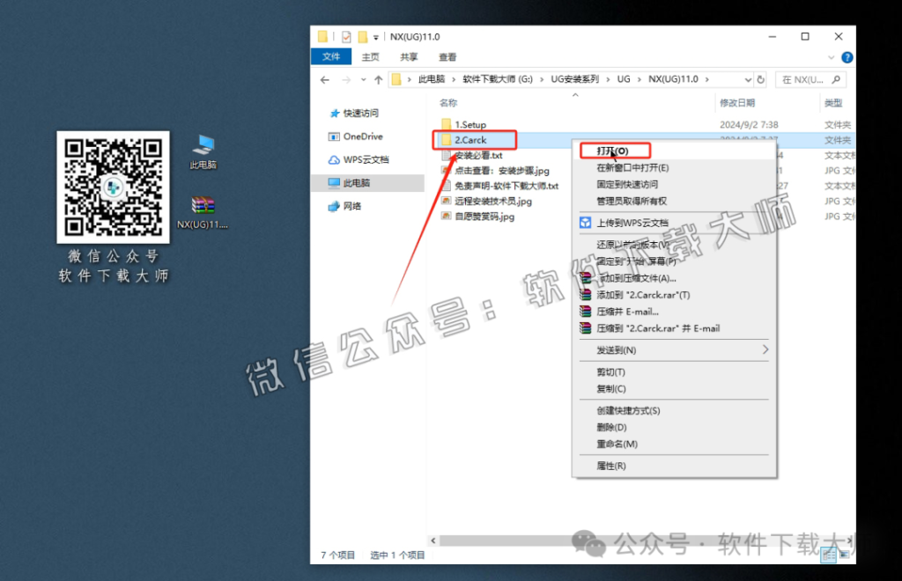902x581 pixels.
Task: Click the back arrow in Explorer
Action: [324, 78]
